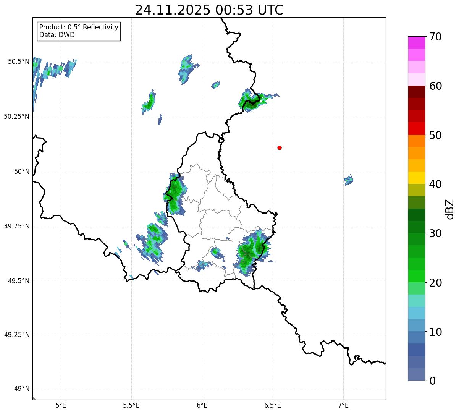Click the 'Data: DWD' legend text
The height and width of the screenshot is (413, 459).
(57, 35)
